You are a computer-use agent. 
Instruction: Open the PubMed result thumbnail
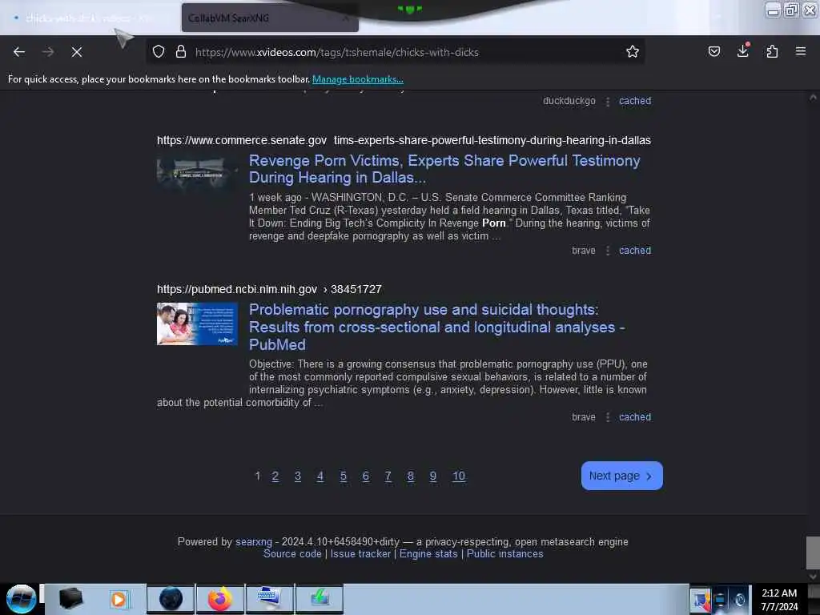pyautogui.click(x=197, y=324)
